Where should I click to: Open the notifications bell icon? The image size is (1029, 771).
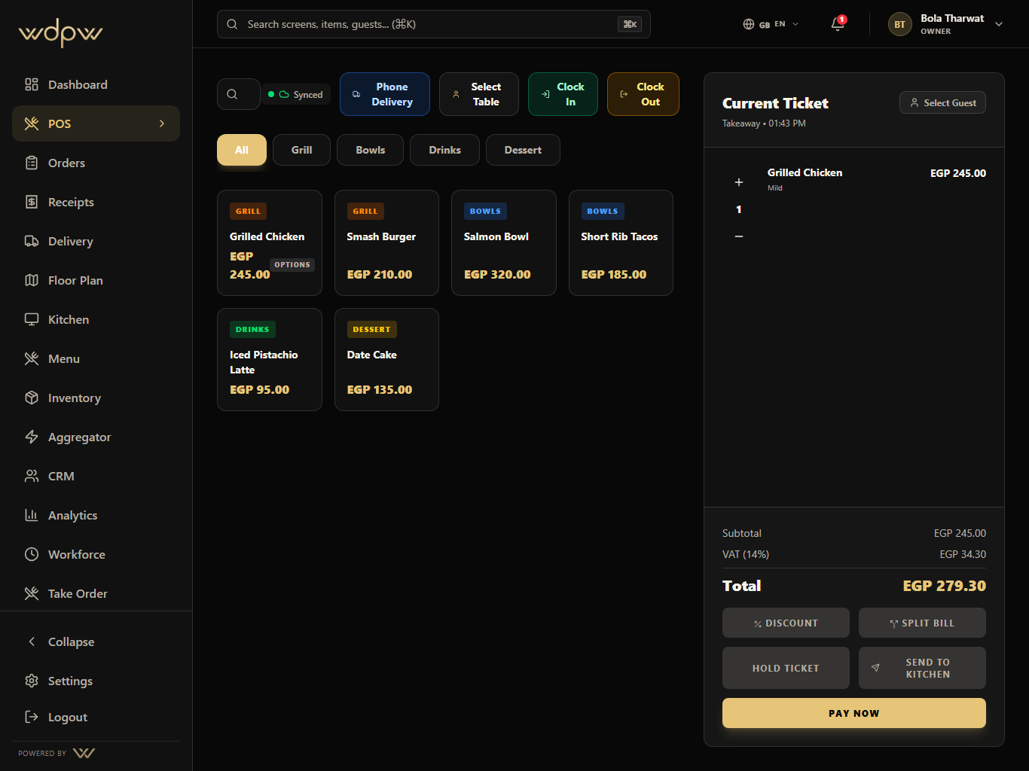click(838, 24)
